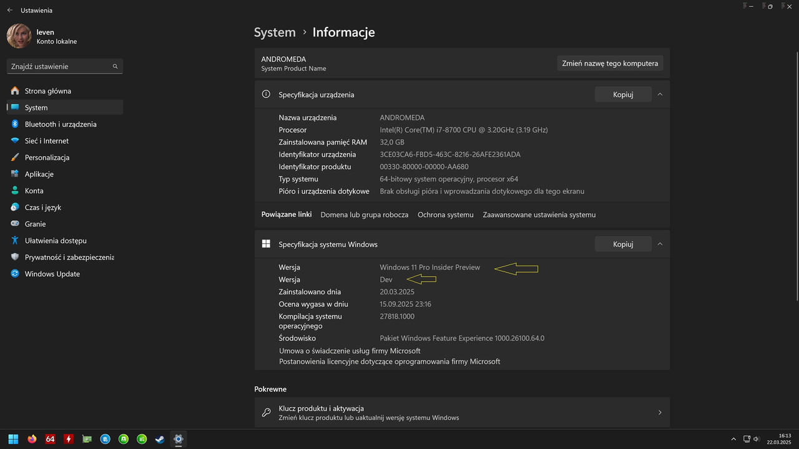Open green graphics card taskbar app
799x449 pixels.
87,439
